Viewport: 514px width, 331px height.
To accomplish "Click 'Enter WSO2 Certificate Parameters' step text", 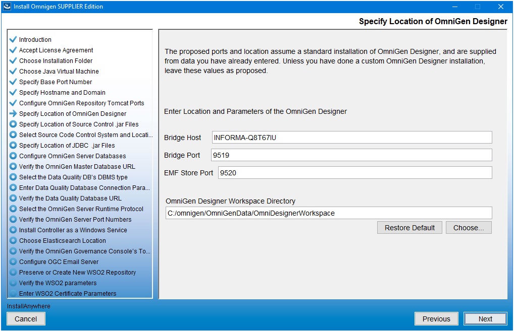I will 68,293.
